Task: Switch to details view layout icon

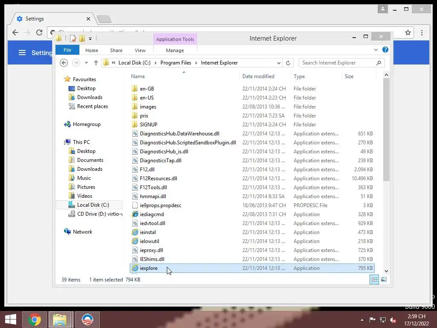Action: (374, 279)
